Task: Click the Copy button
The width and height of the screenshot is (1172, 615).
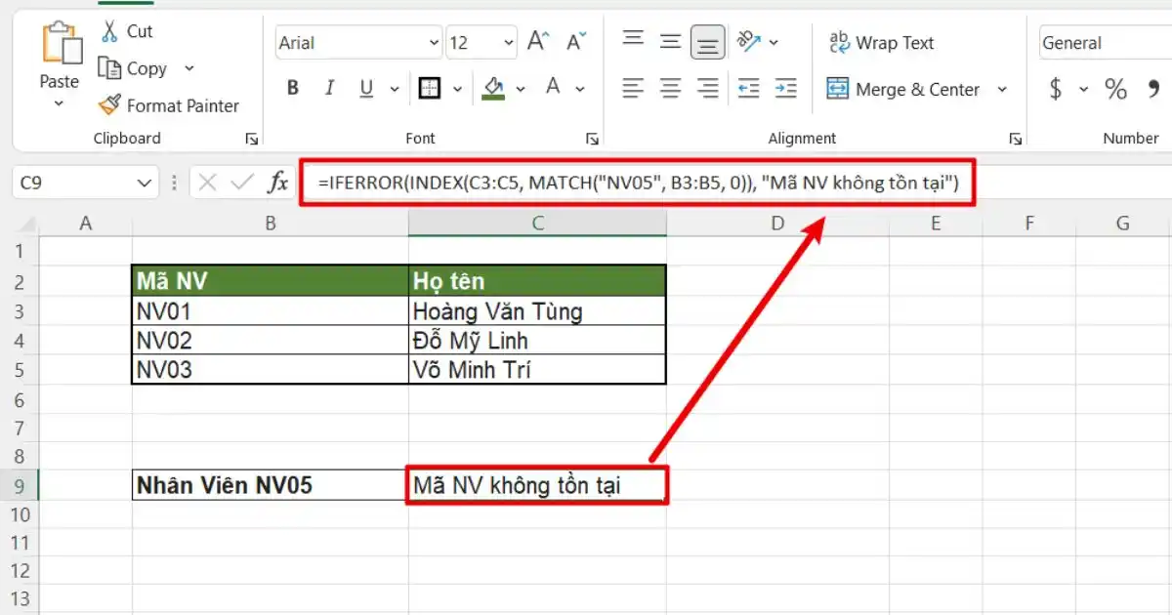Action: point(137,68)
